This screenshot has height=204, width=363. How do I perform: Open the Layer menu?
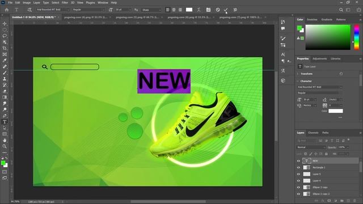[36, 2]
